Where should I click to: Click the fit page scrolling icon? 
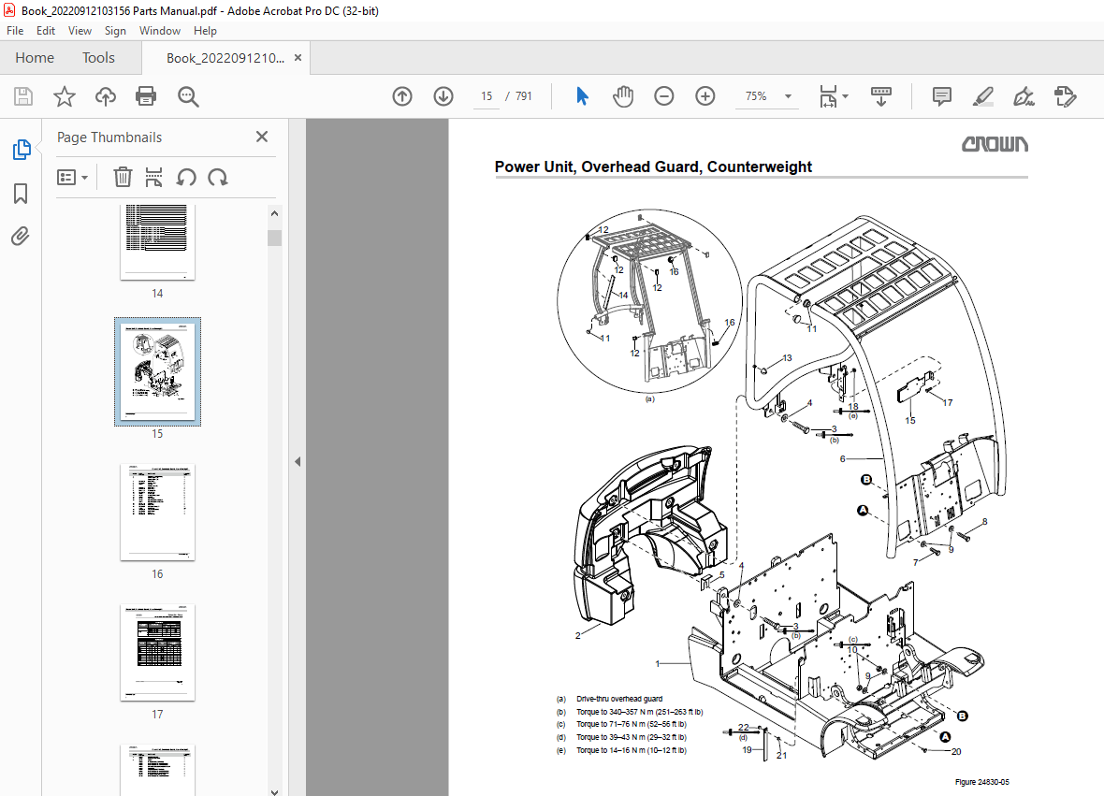coord(828,96)
